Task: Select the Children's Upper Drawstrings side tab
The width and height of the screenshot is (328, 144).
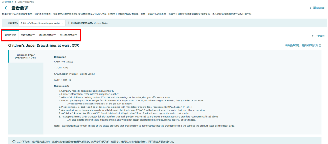Action: click(x=26, y=56)
